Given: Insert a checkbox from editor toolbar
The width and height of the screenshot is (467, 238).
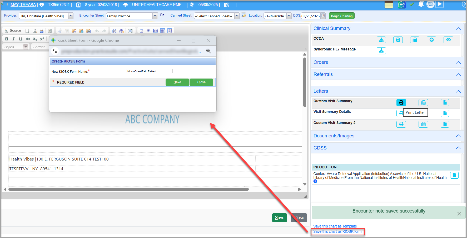Looking at the screenshot, I should click(x=141, y=31).
